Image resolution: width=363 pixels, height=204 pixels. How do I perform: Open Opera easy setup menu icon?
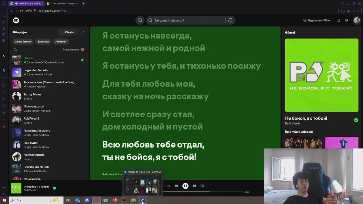pyautogui.click(x=358, y=11)
